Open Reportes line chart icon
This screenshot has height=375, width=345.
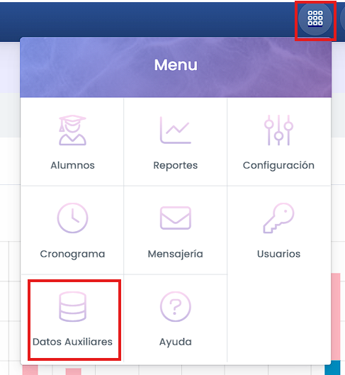(x=176, y=130)
